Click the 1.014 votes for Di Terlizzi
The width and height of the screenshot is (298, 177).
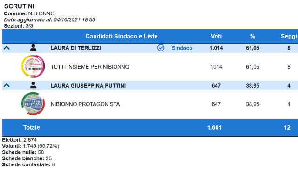216,48
